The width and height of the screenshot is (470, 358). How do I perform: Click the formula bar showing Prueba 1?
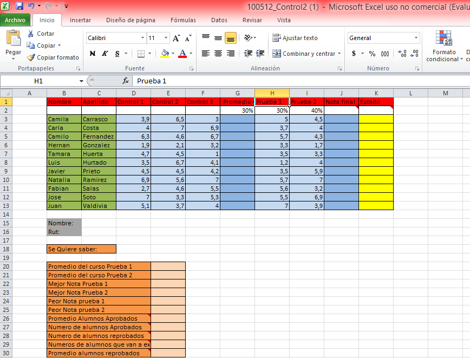coord(301,81)
